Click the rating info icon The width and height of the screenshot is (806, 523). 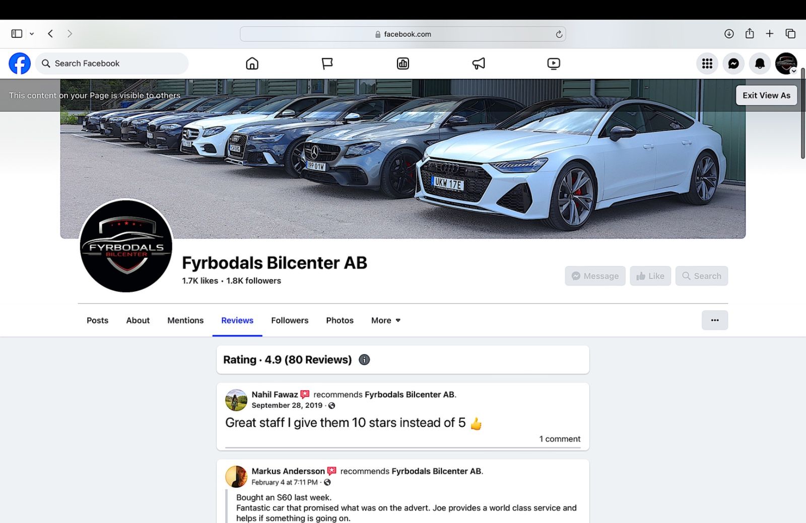point(364,360)
